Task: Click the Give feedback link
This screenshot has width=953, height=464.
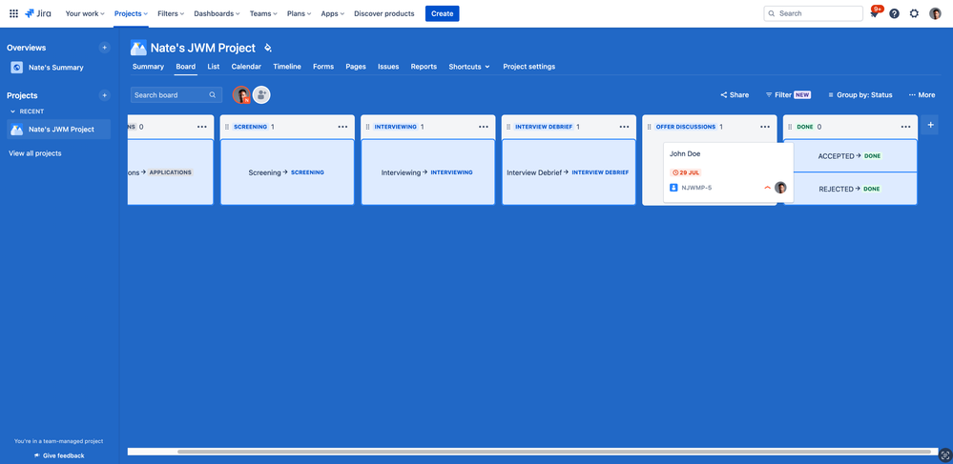Action: coord(59,455)
